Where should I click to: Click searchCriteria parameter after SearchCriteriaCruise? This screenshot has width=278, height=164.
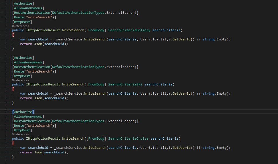(165, 138)
